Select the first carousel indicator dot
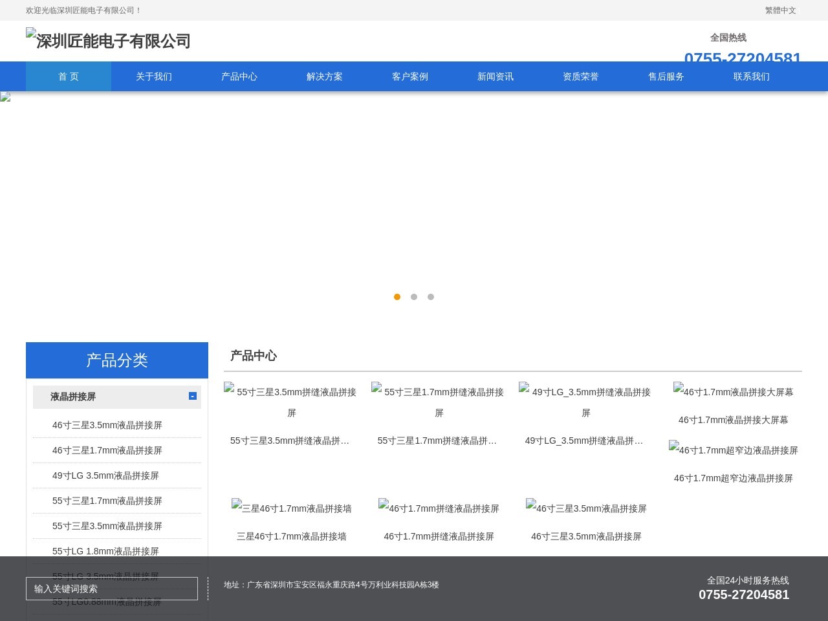The width and height of the screenshot is (828, 621). (x=397, y=297)
